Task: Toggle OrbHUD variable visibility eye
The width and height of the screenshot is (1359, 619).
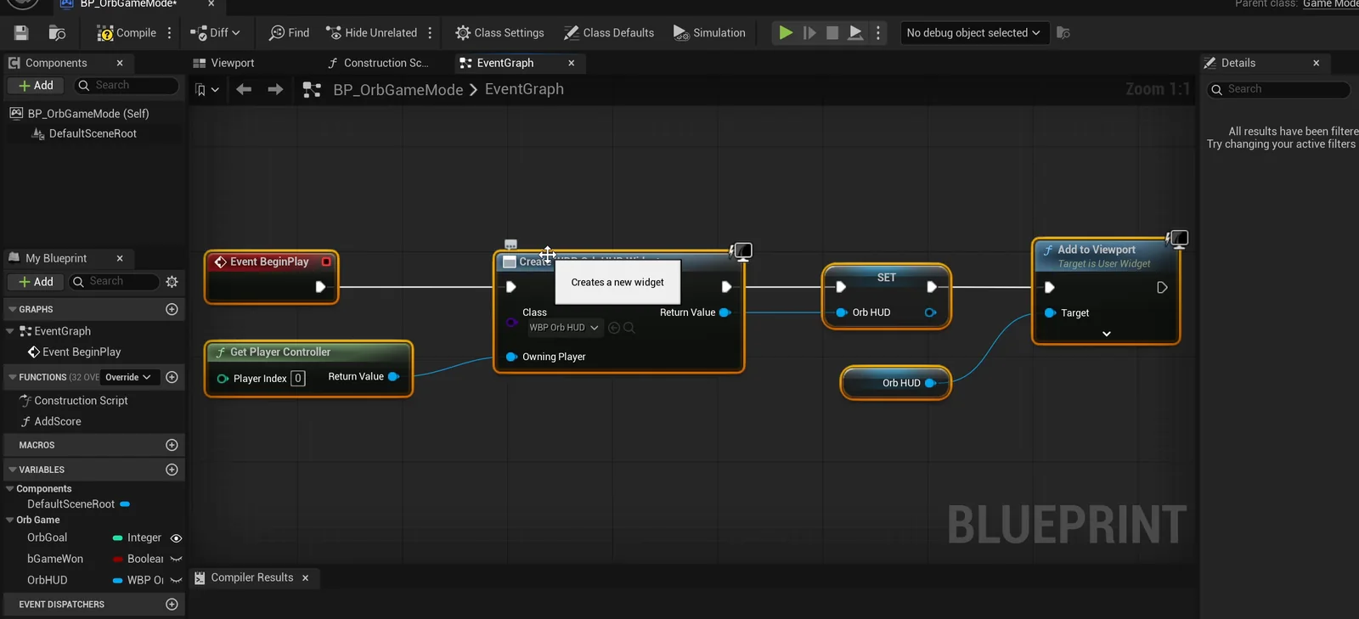Action: 176,580
